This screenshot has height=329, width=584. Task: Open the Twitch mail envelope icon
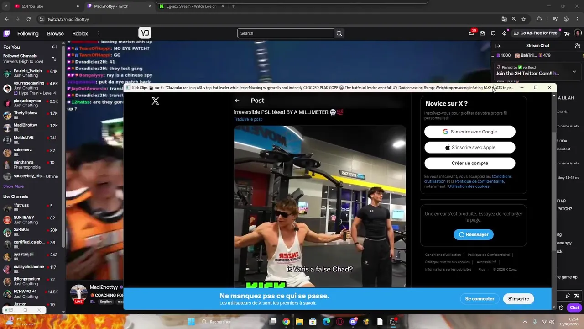[x=482, y=33]
